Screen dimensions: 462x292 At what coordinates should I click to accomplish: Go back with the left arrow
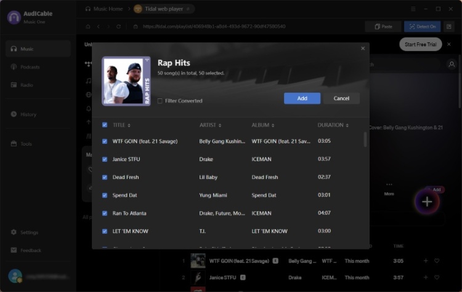[x=99, y=26]
